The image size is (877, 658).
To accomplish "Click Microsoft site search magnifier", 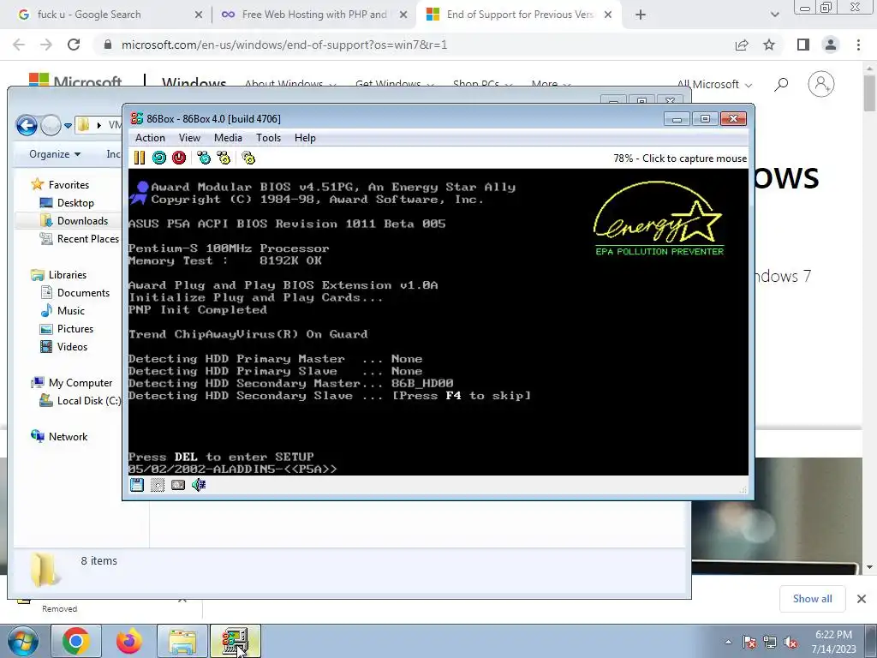I will (781, 85).
